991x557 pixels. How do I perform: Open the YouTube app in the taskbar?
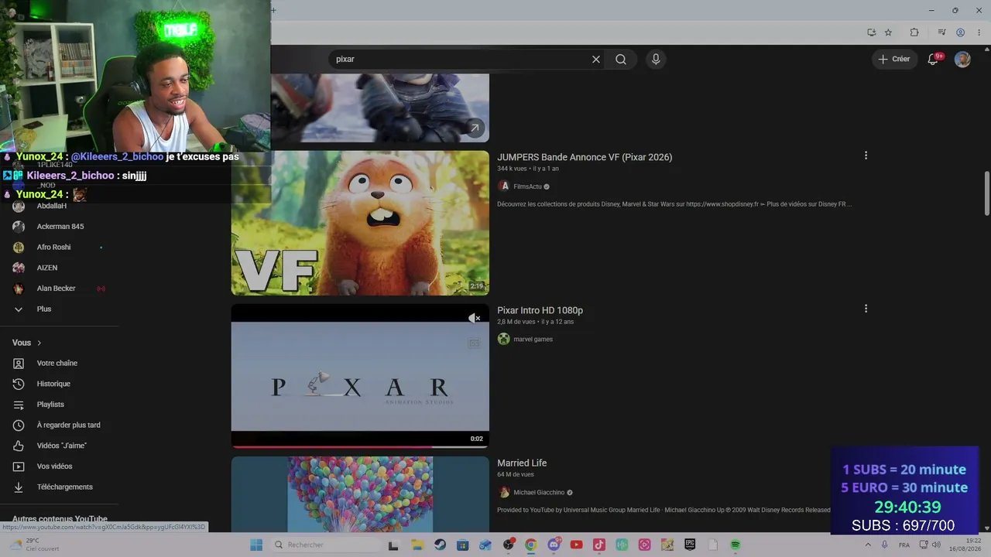click(576, 545)
